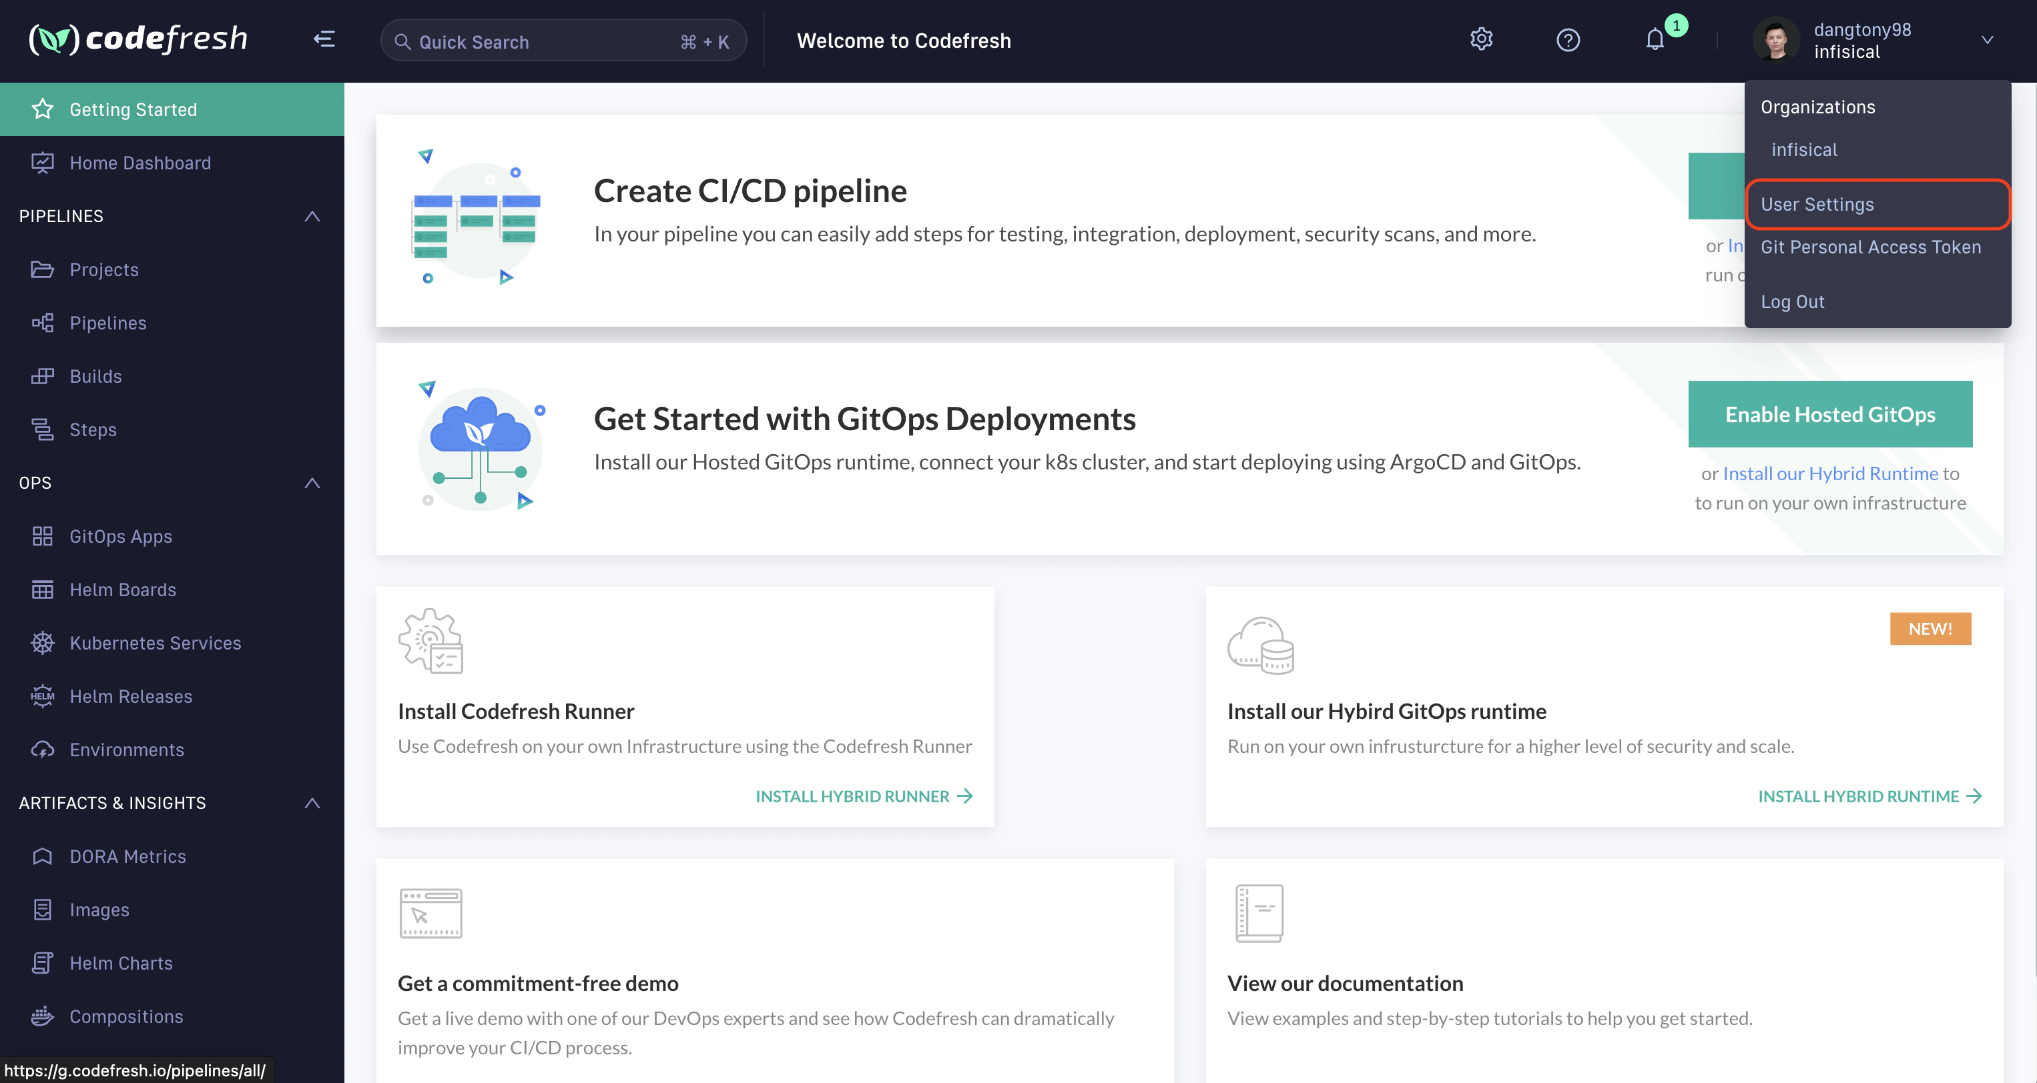Screen dimensions: 2037x1083
Task: Click the Builds sidebar icon
Action: (43, 376)
